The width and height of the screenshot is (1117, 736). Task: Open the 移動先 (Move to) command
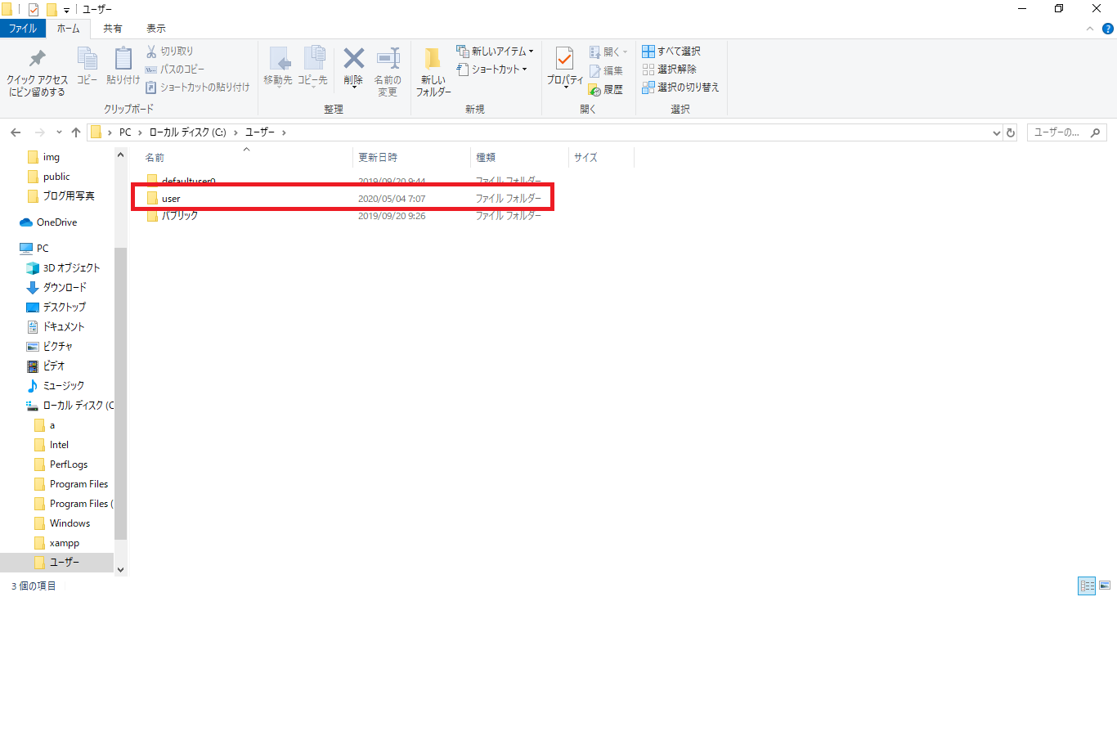278,65
